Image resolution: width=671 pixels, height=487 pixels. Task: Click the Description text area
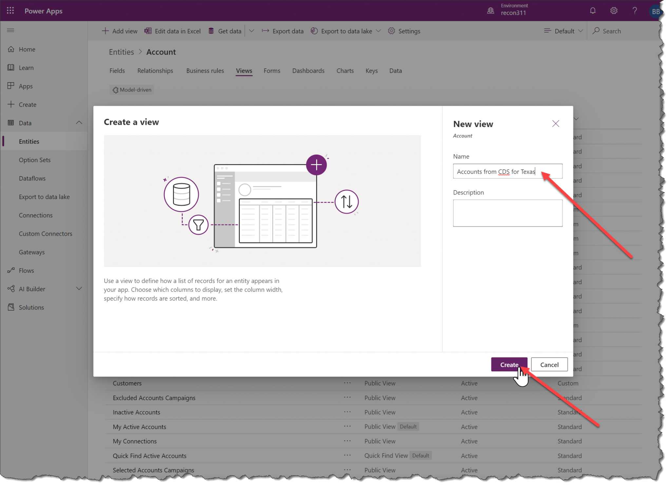tap(507, 213)
